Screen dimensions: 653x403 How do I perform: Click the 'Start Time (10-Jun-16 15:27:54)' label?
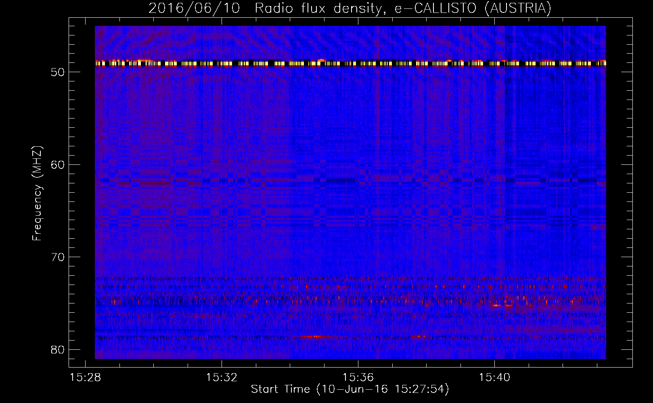click(350, 389)
